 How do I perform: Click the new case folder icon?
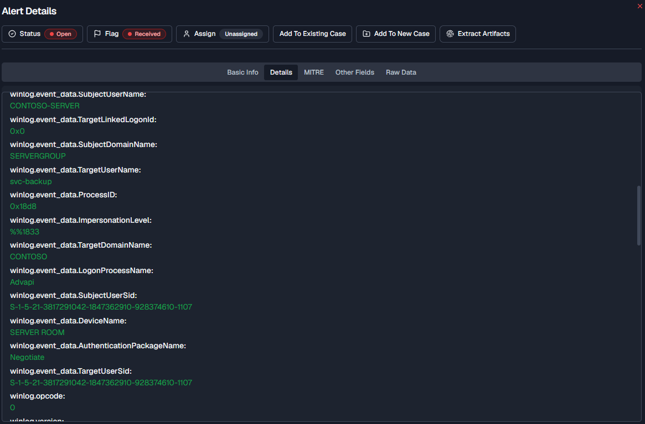[367, 34]
